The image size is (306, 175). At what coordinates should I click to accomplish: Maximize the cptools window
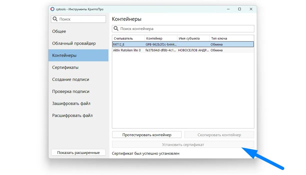tap(240, 9)
